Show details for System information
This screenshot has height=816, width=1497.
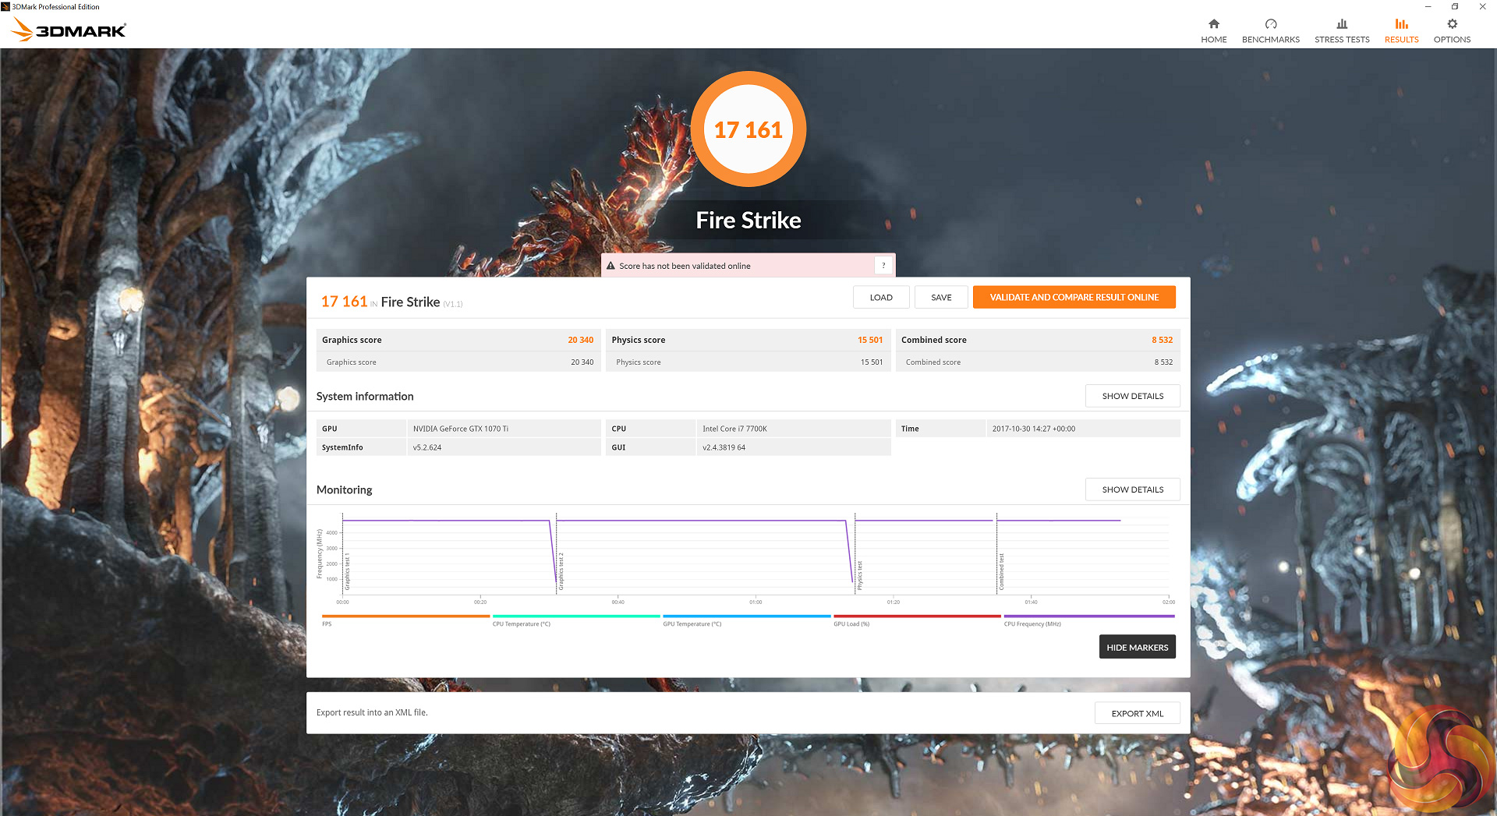tap(1132, 396)
